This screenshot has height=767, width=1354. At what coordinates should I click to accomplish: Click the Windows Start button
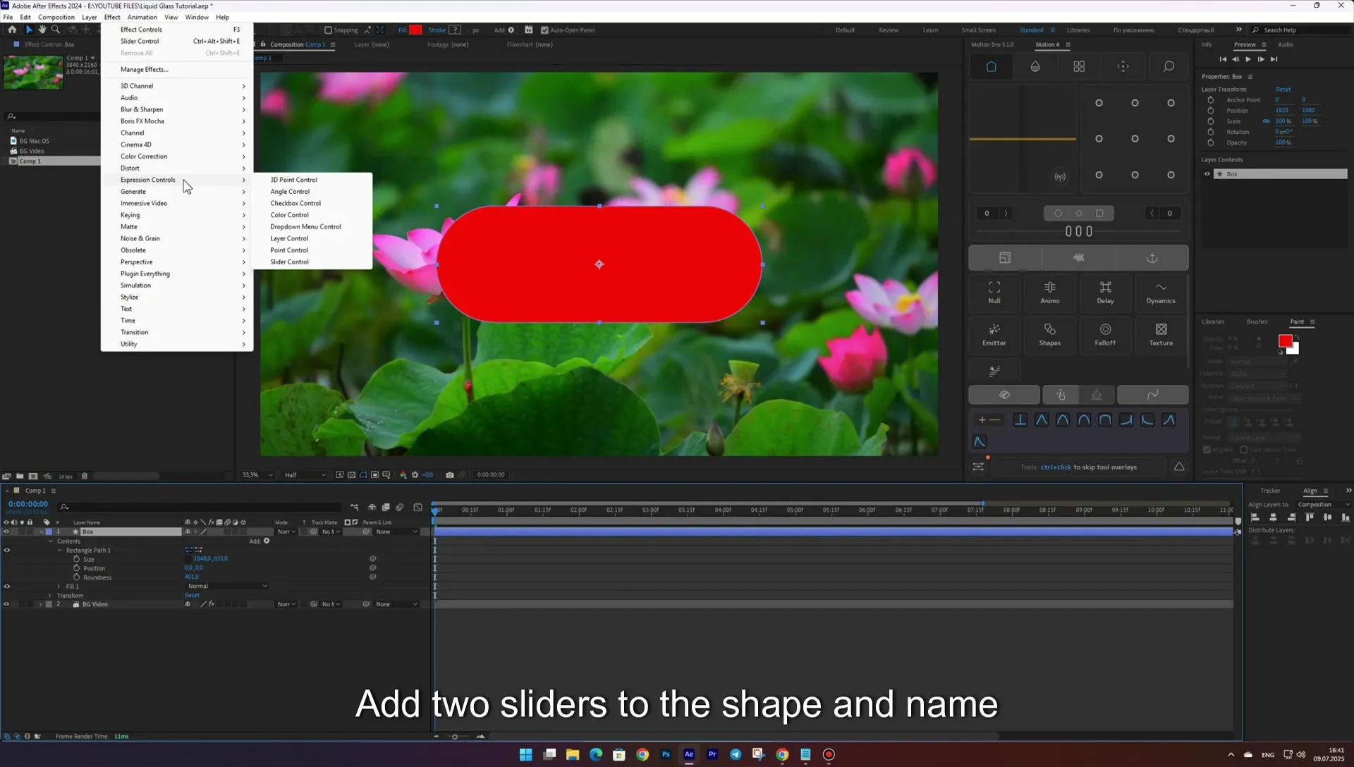coord(526,754)
